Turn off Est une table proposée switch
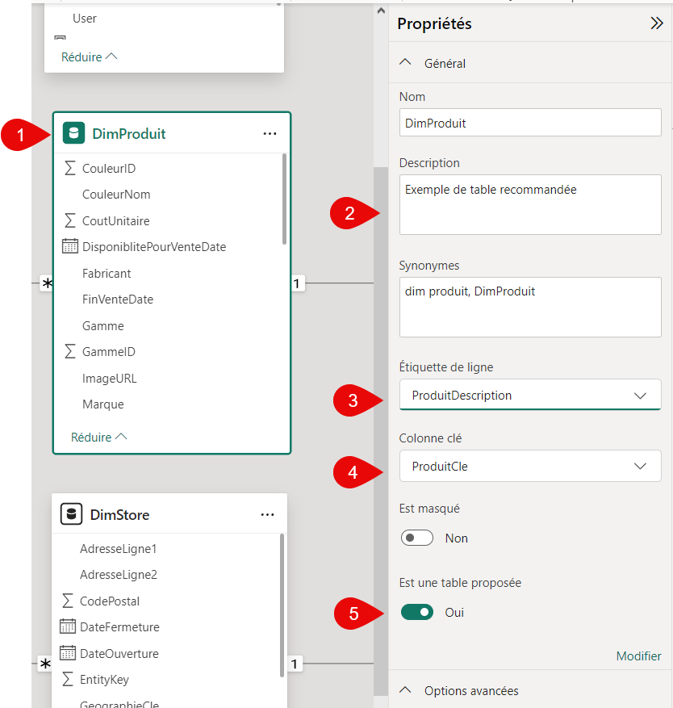Viewport: 673px width, 708px height. coord(417,612)
